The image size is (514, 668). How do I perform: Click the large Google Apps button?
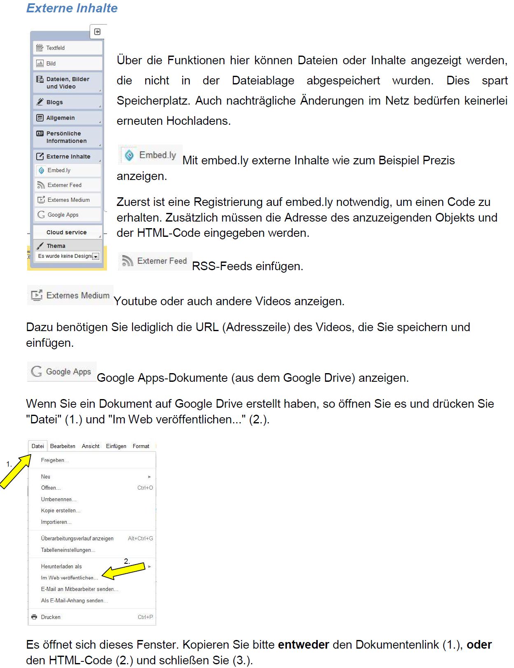point(62,372)
